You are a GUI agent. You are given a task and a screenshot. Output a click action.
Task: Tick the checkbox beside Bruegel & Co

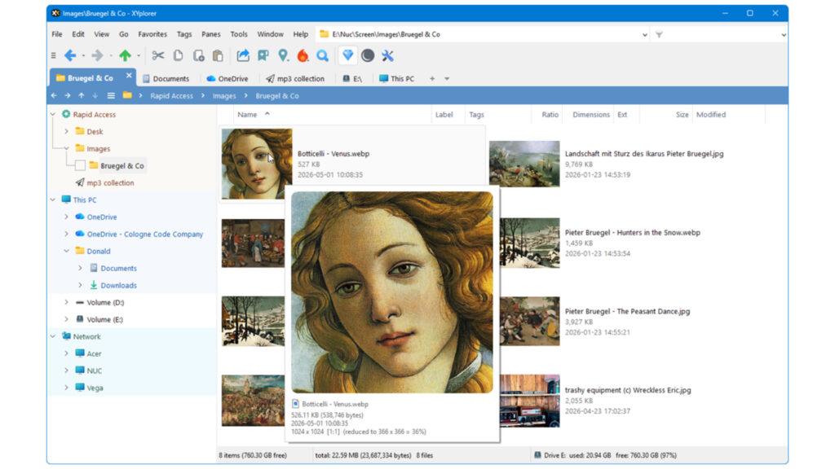tap(80, 165)
